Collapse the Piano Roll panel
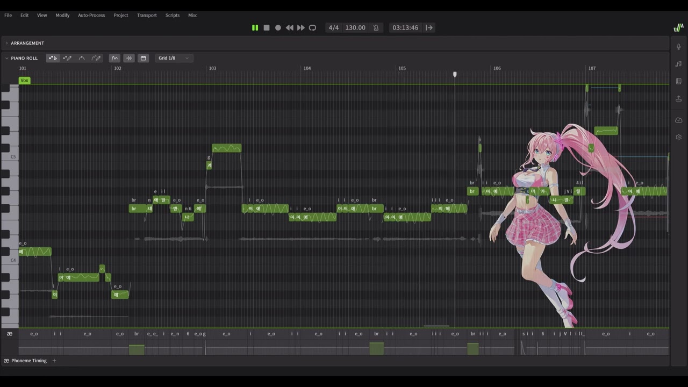The image size is (688, 387). click(x=7, y=58)
